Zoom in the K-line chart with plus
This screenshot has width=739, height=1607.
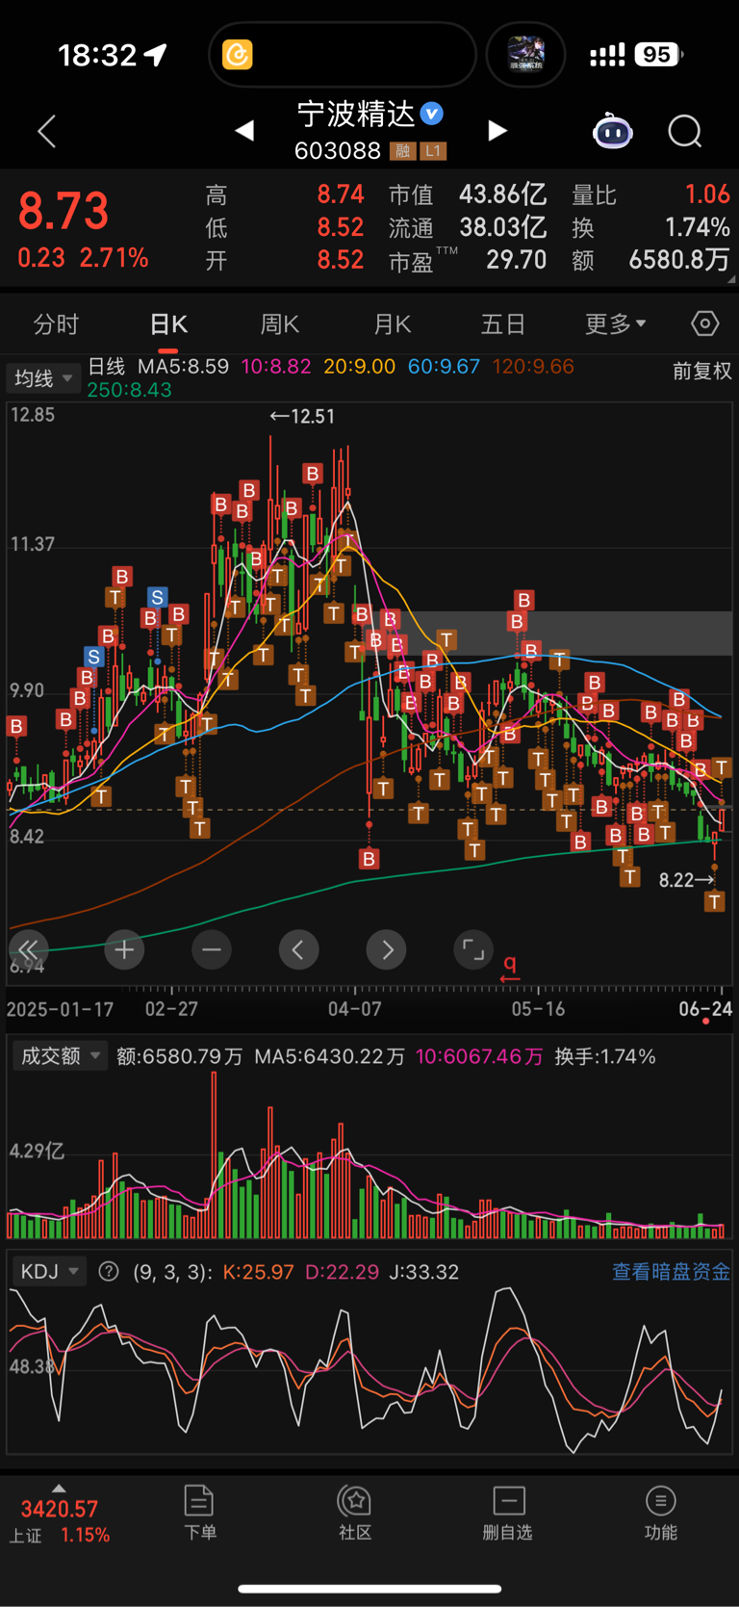[124, 950]
